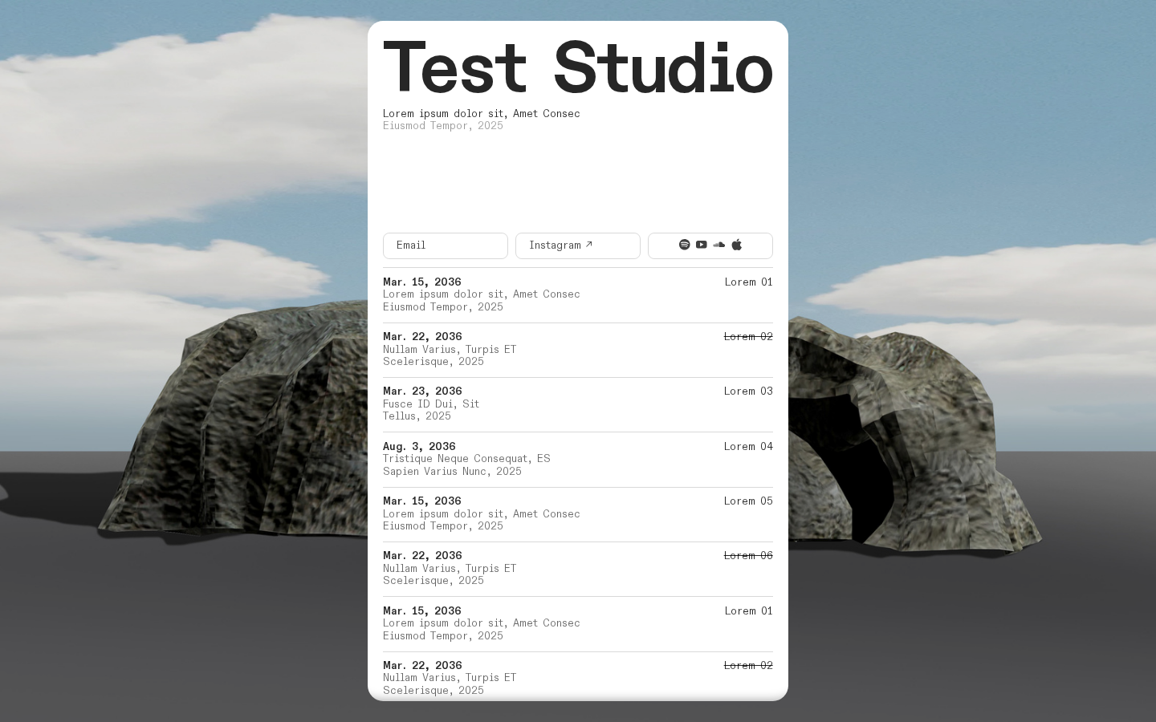Open the Apple Music icon link
The image size is (1156, 722).
pyautogui.click(x=737, y=245)
